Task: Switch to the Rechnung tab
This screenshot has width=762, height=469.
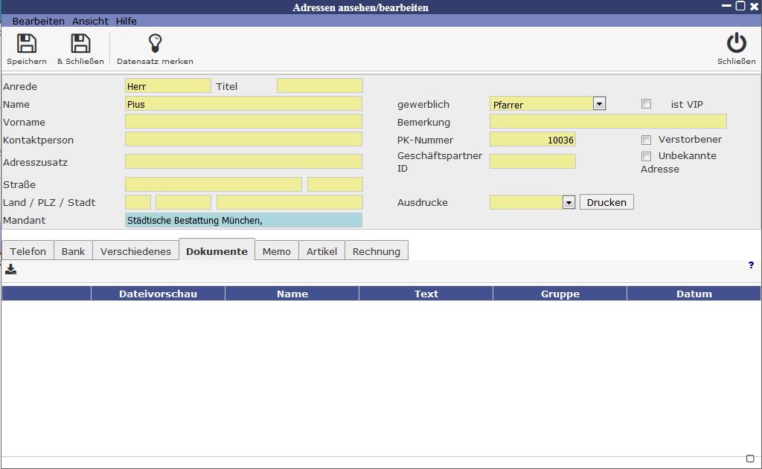Action: pyautogui.click(x=376, y=251)
